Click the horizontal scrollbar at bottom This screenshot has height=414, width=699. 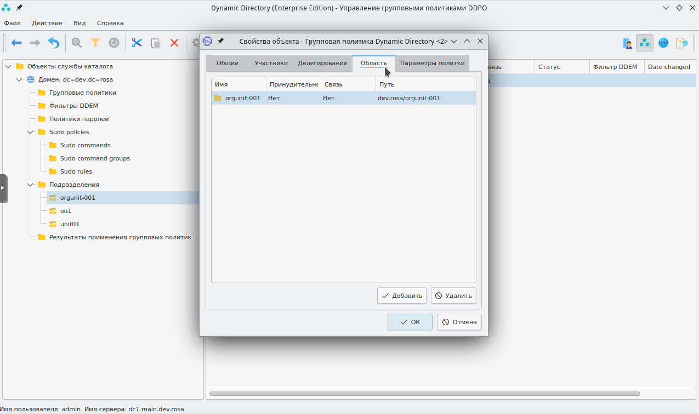pos(424,394)
